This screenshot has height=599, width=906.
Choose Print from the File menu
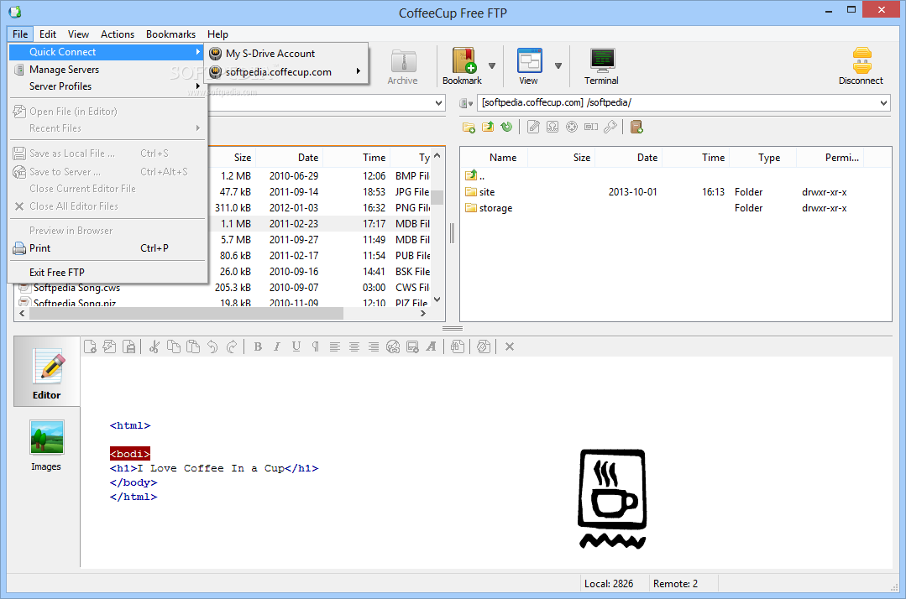[107, 248]
